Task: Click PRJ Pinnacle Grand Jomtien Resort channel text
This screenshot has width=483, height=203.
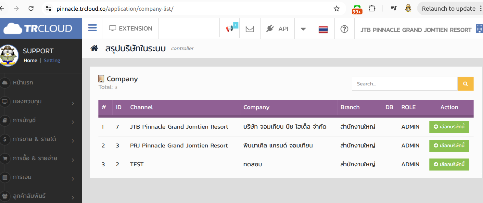Action: coord(179,146)
